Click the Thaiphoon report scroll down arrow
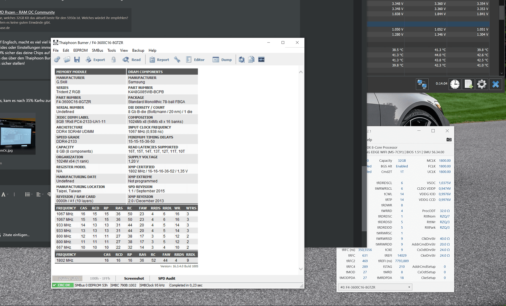 (x=301, y=269)
